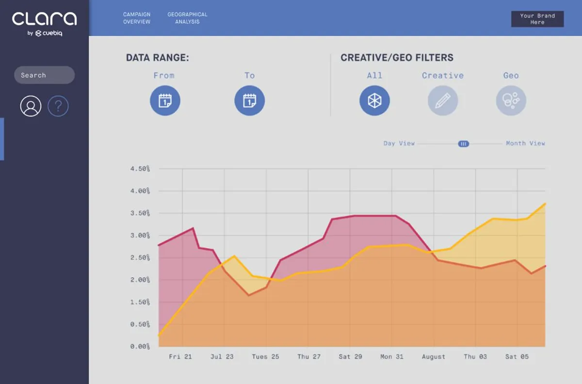
Task: Click the 2.50% y-axis value
Action: pos(140,257)
